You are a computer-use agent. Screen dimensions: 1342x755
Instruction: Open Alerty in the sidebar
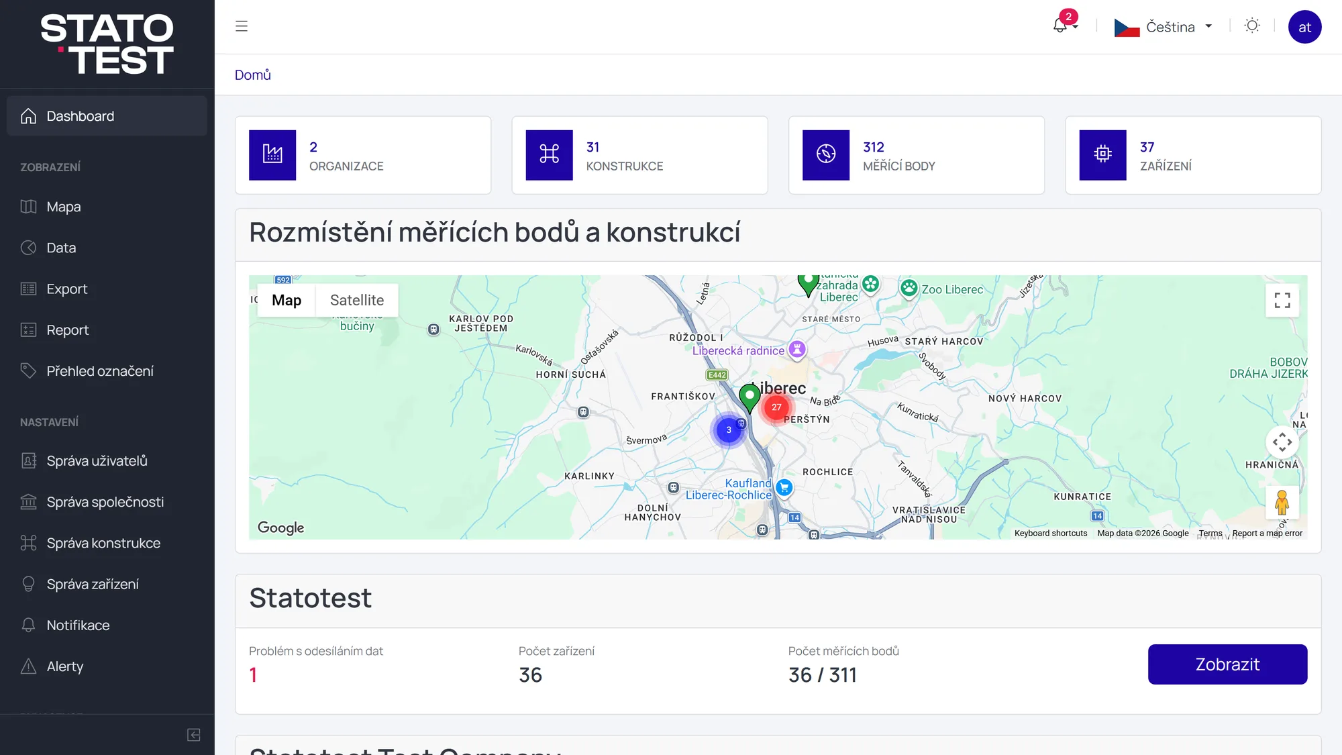pyautogui.click(x=107, y=666)
